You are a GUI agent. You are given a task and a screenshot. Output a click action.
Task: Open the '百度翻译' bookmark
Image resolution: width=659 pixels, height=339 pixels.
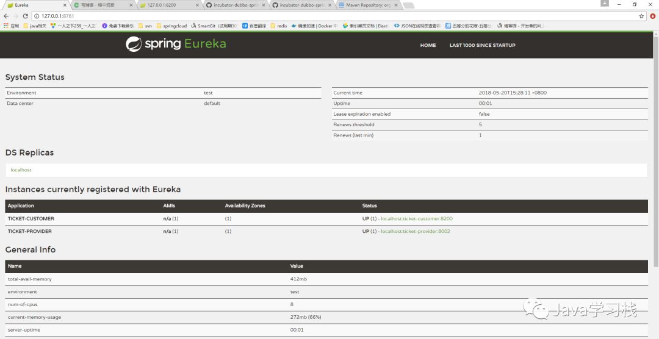click(x=254, y=26)
